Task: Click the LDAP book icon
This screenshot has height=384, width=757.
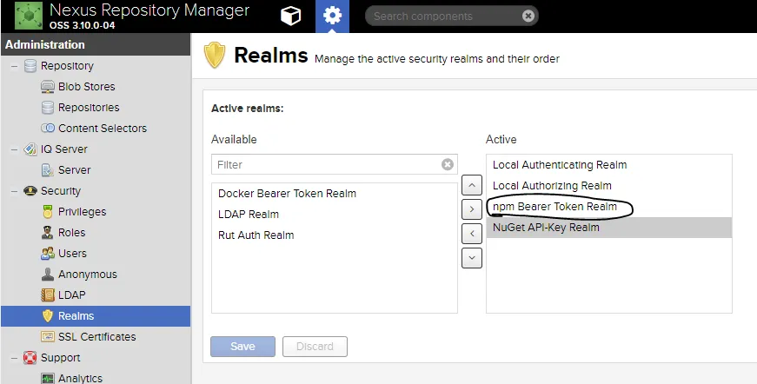Action: click(x=48, y=295)
